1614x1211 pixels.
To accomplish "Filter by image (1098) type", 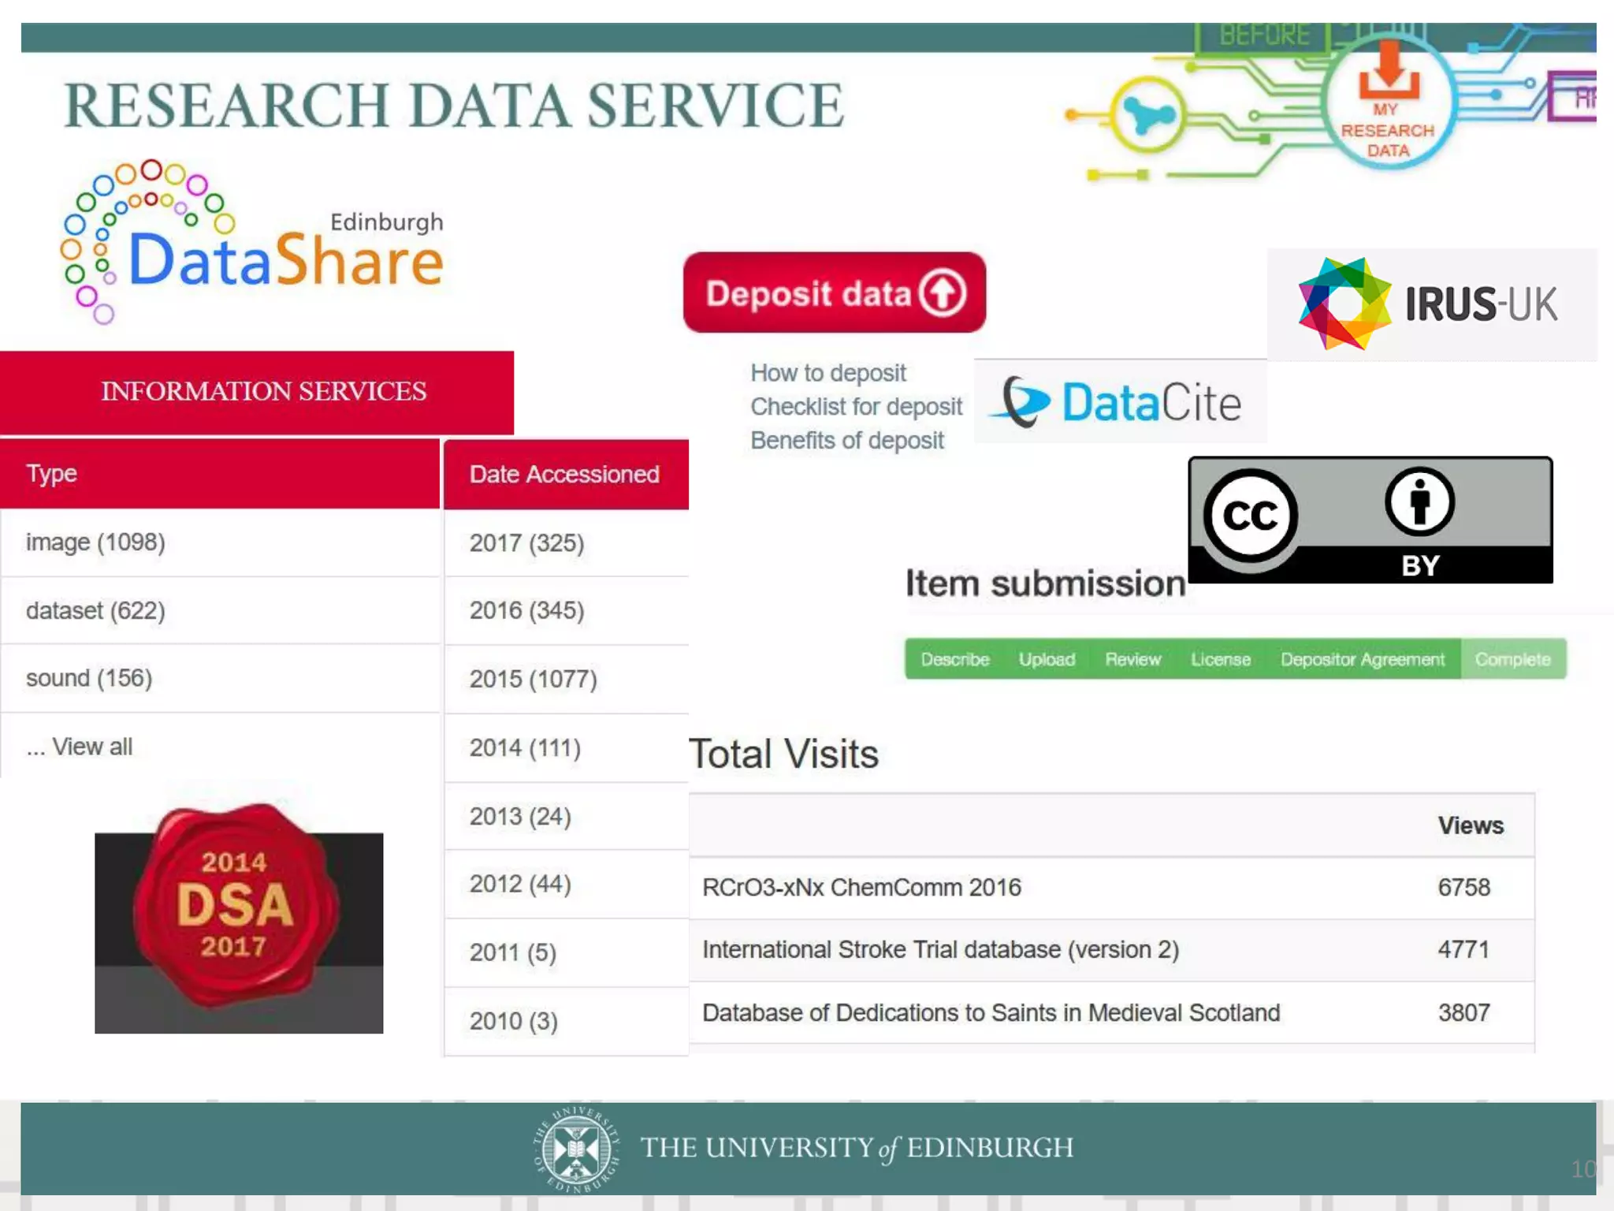I will 95,542.
